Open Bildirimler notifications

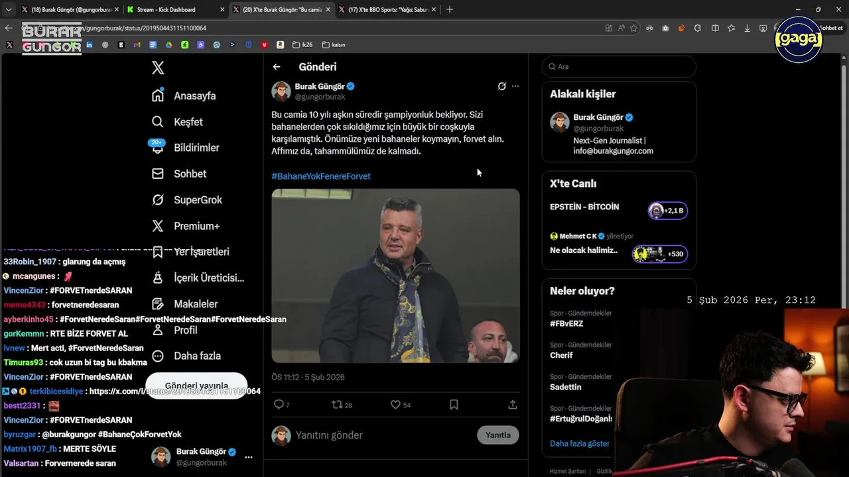pyautogui.click(x=184, y=148)
